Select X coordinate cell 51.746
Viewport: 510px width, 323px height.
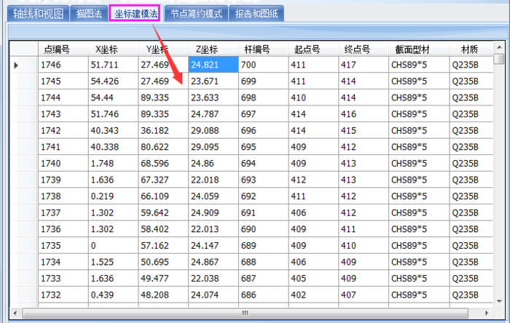[114, 114]
